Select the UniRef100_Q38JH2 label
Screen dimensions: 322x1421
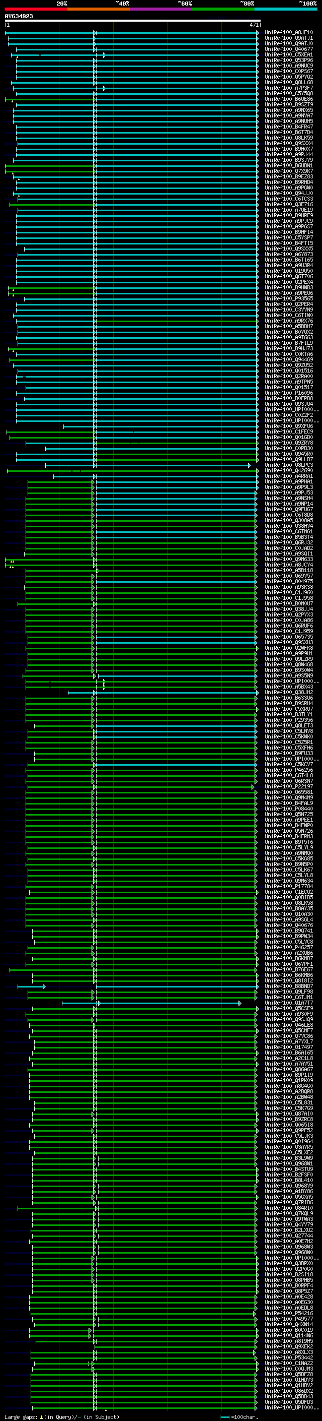click(x=288, y=692)
